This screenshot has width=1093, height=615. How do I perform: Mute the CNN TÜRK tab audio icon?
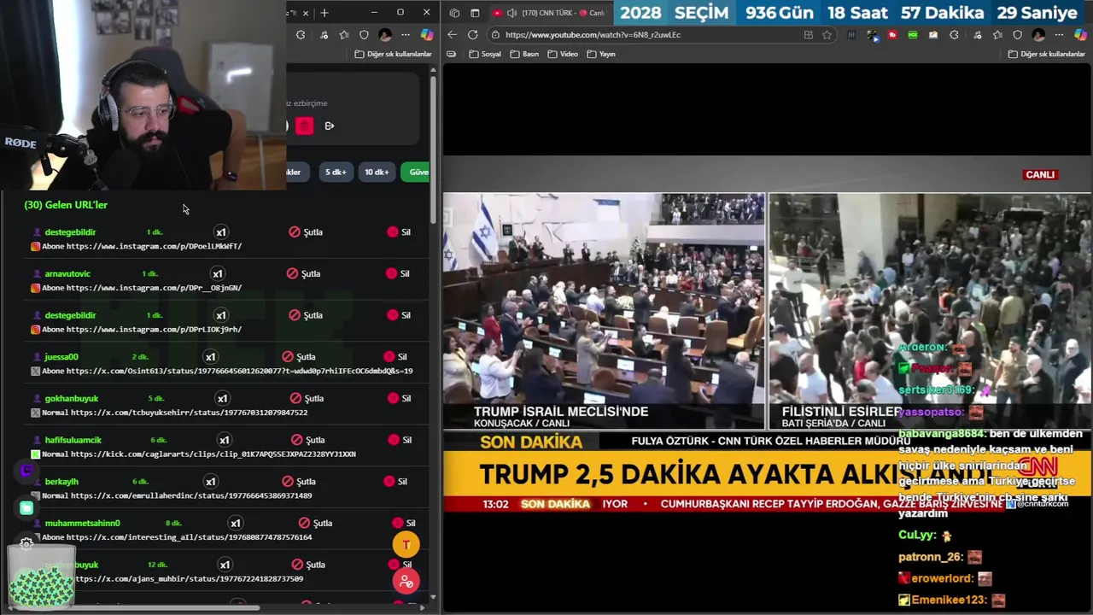511,13
